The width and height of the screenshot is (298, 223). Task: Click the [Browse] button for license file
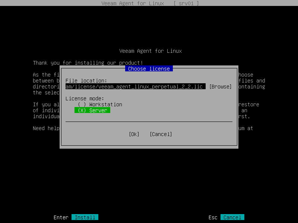coord(221,87)
